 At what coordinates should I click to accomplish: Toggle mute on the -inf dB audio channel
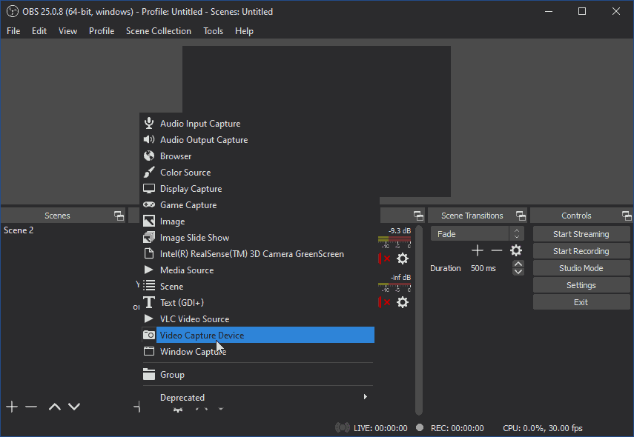385,302
